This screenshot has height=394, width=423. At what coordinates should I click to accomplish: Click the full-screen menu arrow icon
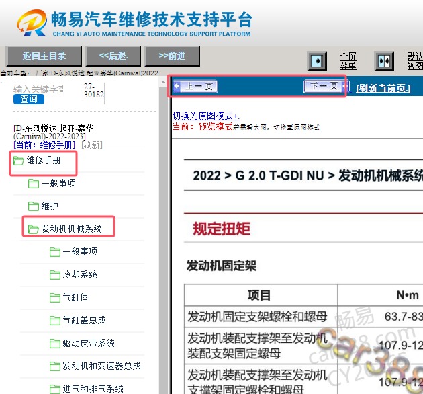click(317, 61)
